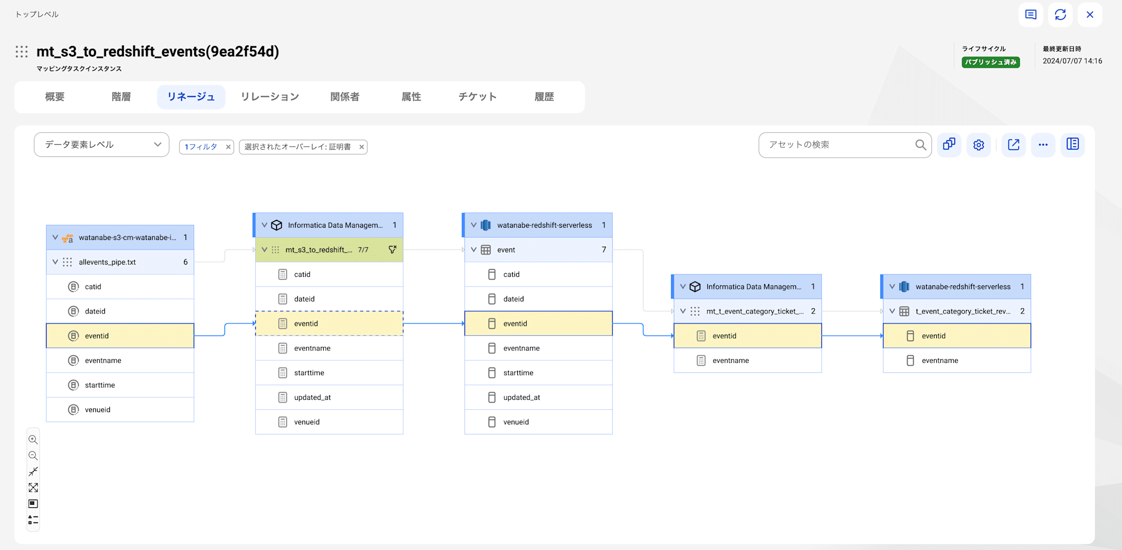Collapse the event table row
Screen dimensions: 1122x550
point(473,249)
